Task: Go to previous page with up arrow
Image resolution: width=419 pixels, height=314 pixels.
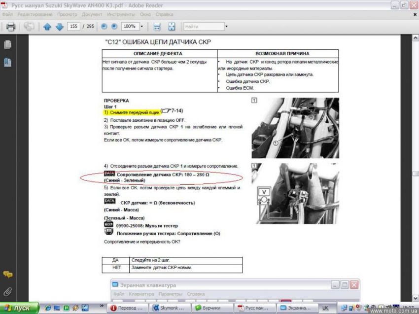Action: point(47,27)
